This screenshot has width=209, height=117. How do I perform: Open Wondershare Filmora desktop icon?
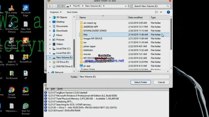(12, 27)
